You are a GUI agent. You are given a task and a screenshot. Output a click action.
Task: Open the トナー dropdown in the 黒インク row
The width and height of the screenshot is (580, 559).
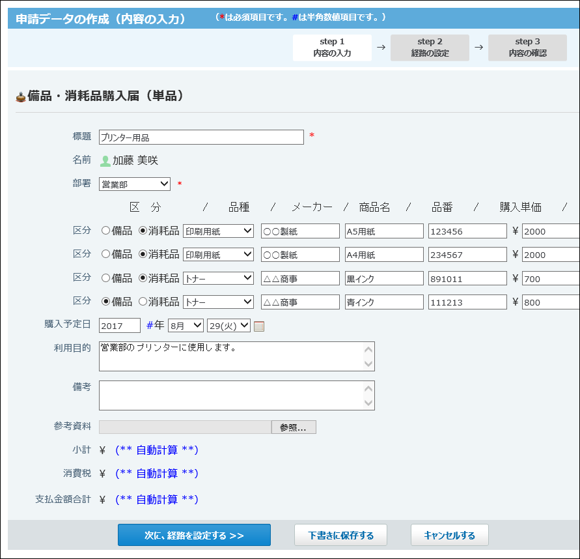point(218,278)
